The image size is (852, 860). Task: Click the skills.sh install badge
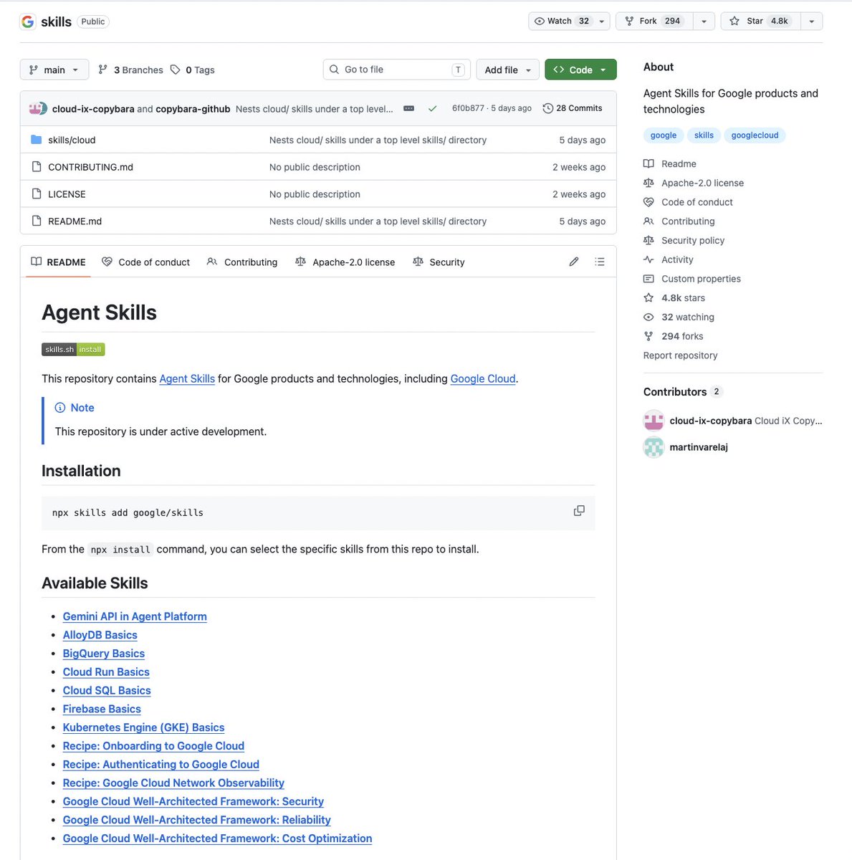tap(73, 350)
